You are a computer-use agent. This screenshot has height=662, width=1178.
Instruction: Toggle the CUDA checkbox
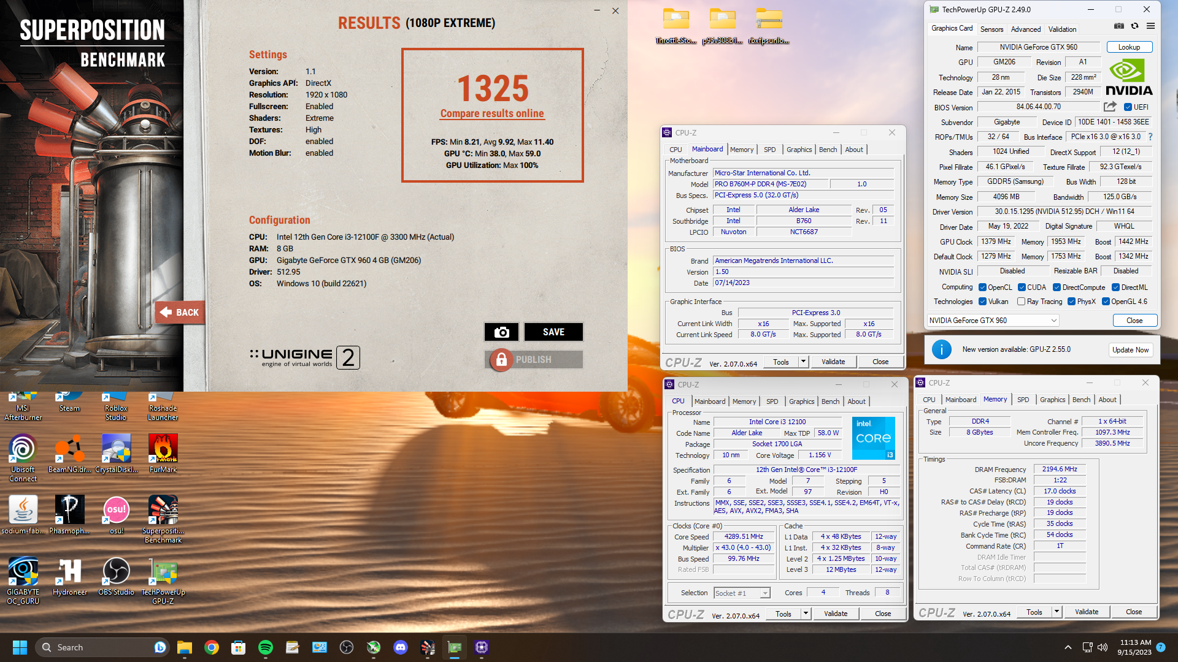(x=1022, y=287)
